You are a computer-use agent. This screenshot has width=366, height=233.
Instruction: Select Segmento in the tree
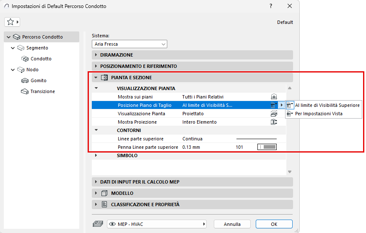pos(37,48)
